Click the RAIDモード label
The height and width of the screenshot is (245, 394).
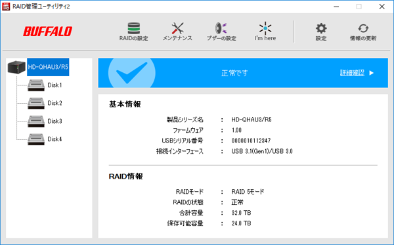tap(190, 192)
